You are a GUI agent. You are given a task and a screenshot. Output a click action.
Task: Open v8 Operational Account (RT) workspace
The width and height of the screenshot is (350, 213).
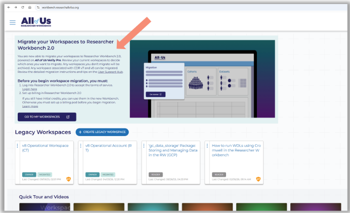(x=108, y=148)
